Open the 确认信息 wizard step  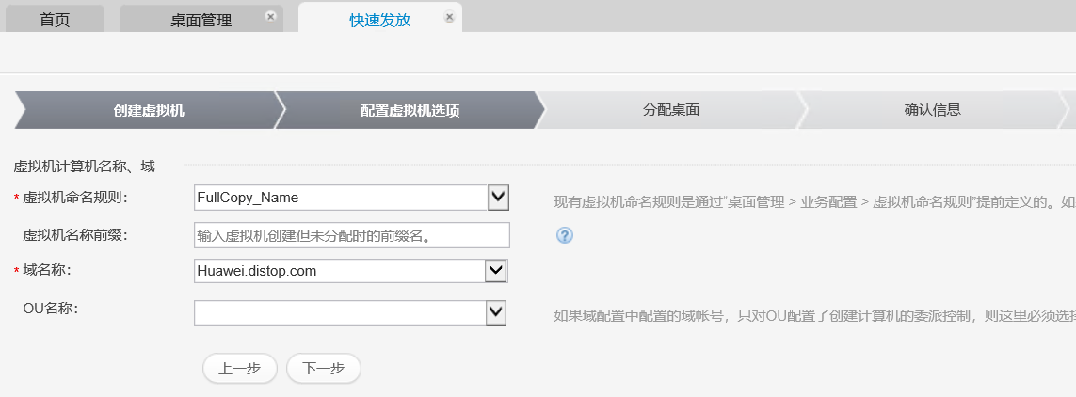click(932, 110)
